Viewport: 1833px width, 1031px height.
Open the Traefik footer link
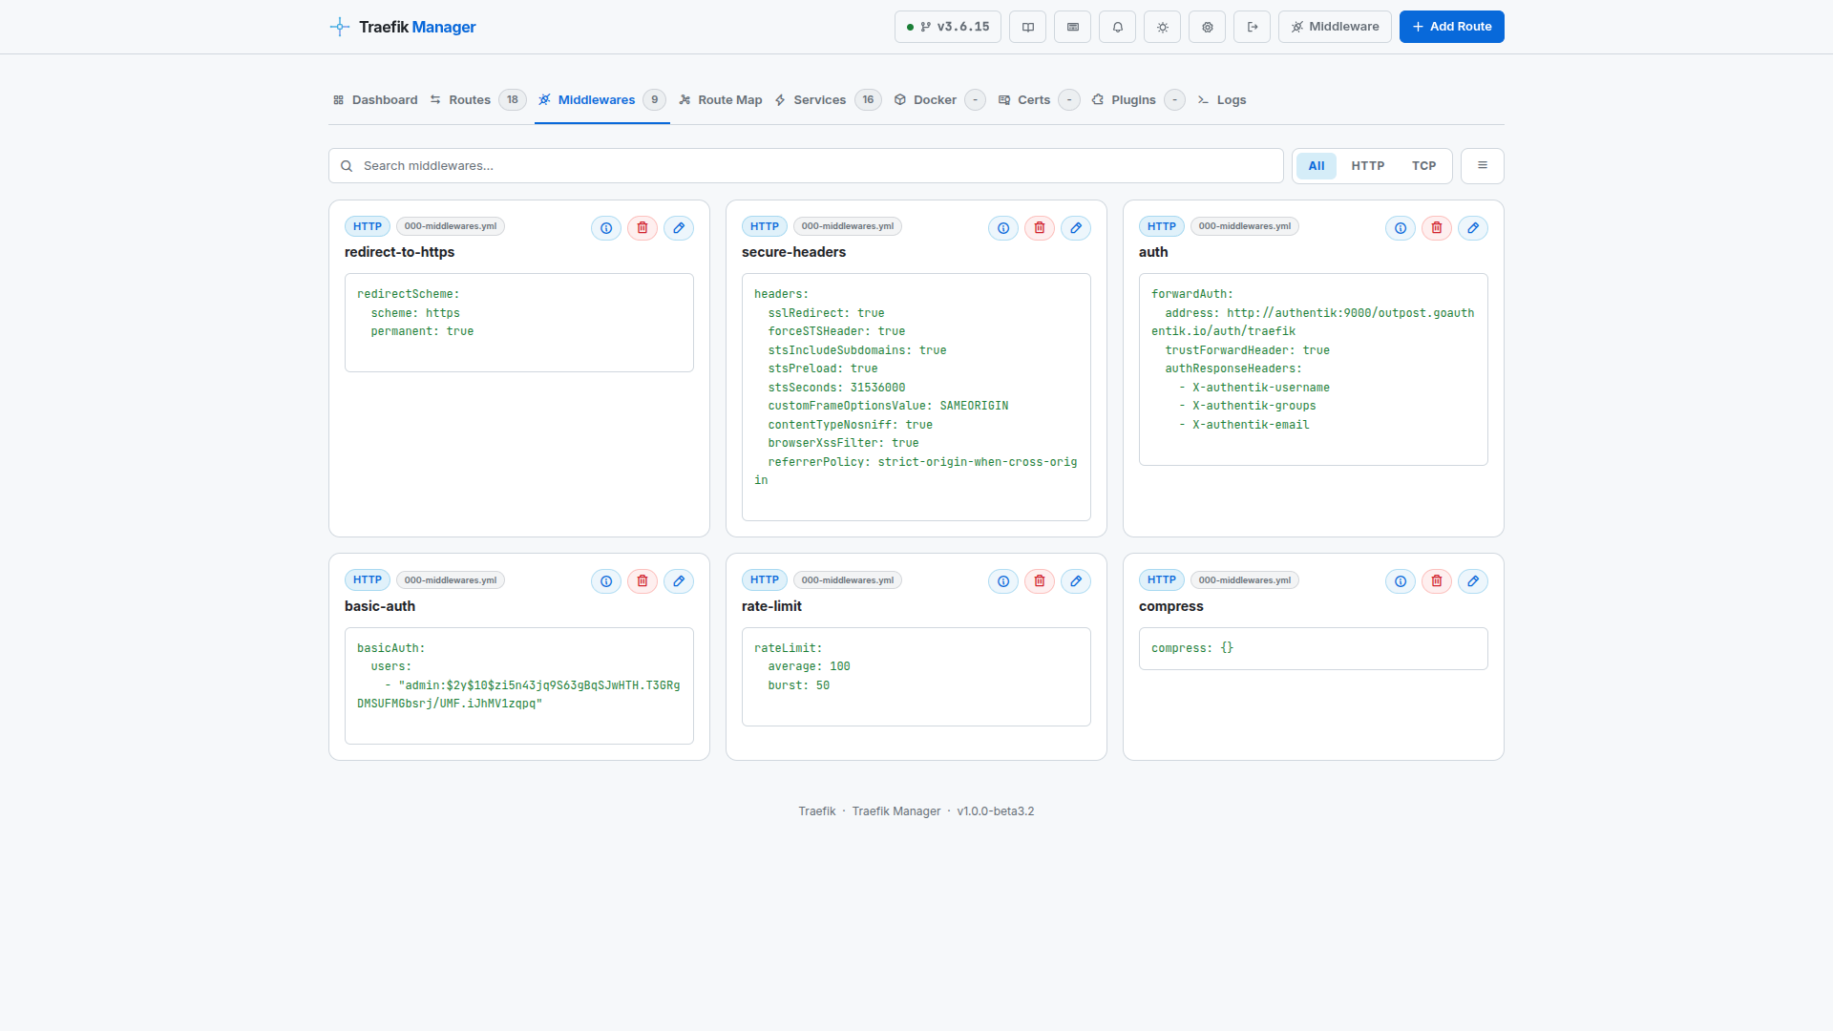[817, 811]
